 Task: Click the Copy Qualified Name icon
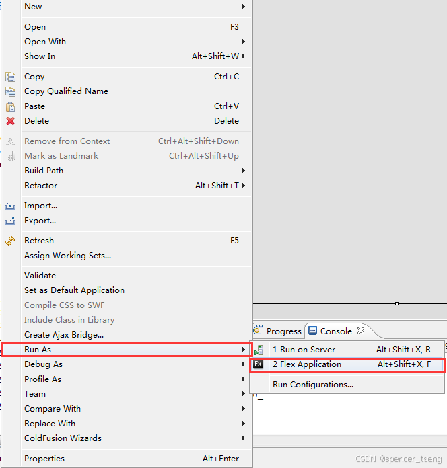coord(11,91)
